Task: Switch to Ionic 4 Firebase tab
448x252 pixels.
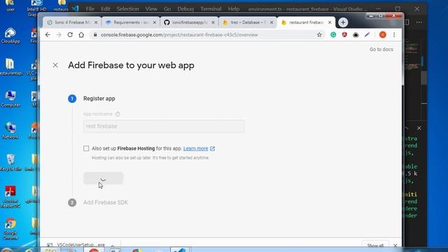Action: coord(73,22)
